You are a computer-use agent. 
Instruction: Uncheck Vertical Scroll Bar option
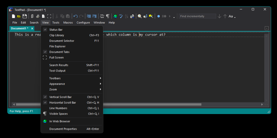click(x=72, y=97)
